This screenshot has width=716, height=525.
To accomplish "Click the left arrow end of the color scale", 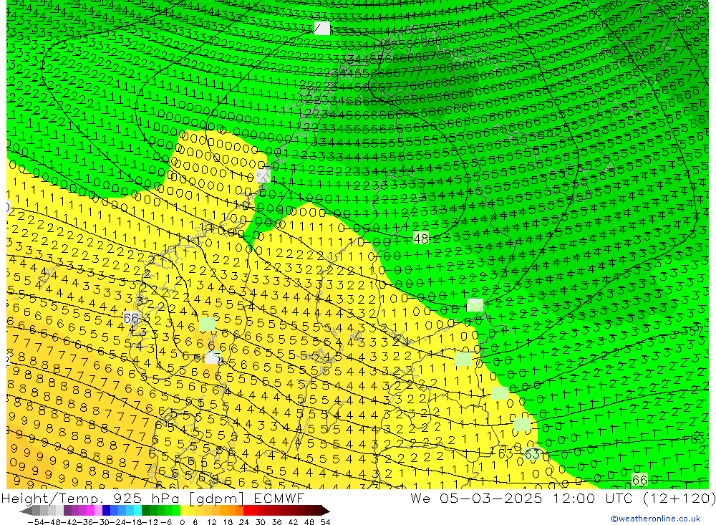I will click(x=26, y=511).
